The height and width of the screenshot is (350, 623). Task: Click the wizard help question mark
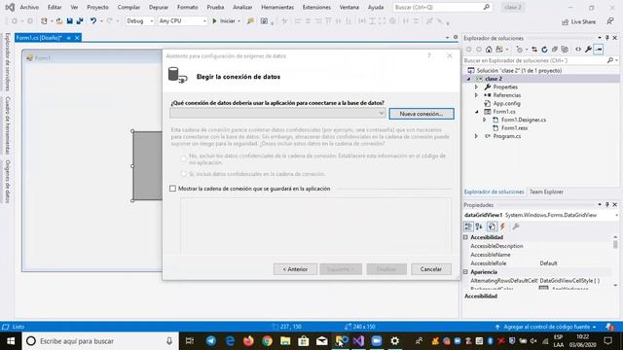(x=429, y=56)
